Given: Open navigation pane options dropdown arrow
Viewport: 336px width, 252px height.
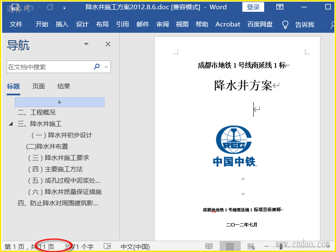Looking at the screenshot, I should pos(86,44).
